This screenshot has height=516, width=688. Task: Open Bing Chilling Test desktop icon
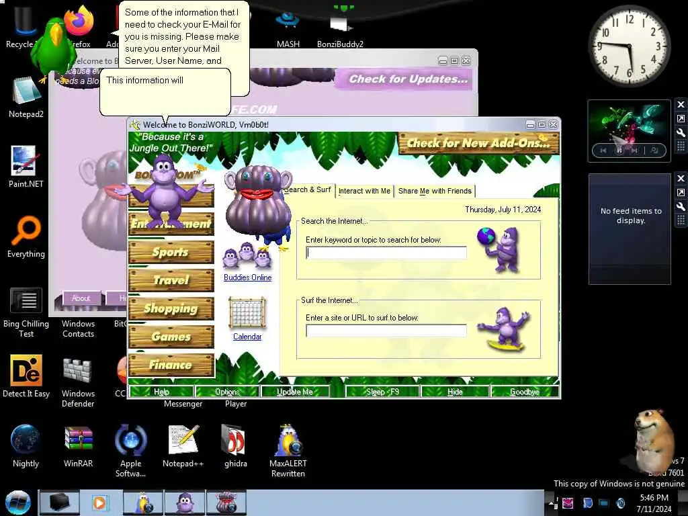pyautogui.click(x=26, y=312)
